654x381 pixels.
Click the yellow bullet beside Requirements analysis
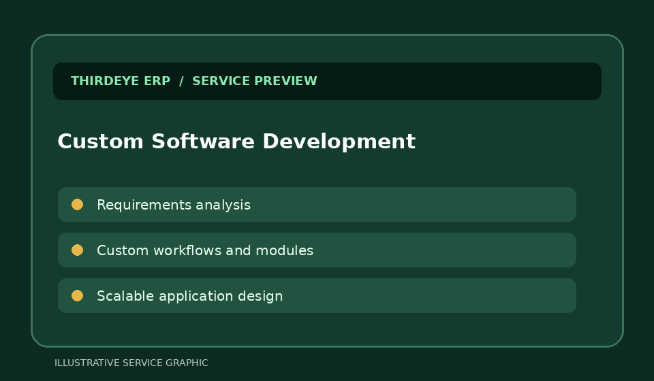tap(77, 205)
